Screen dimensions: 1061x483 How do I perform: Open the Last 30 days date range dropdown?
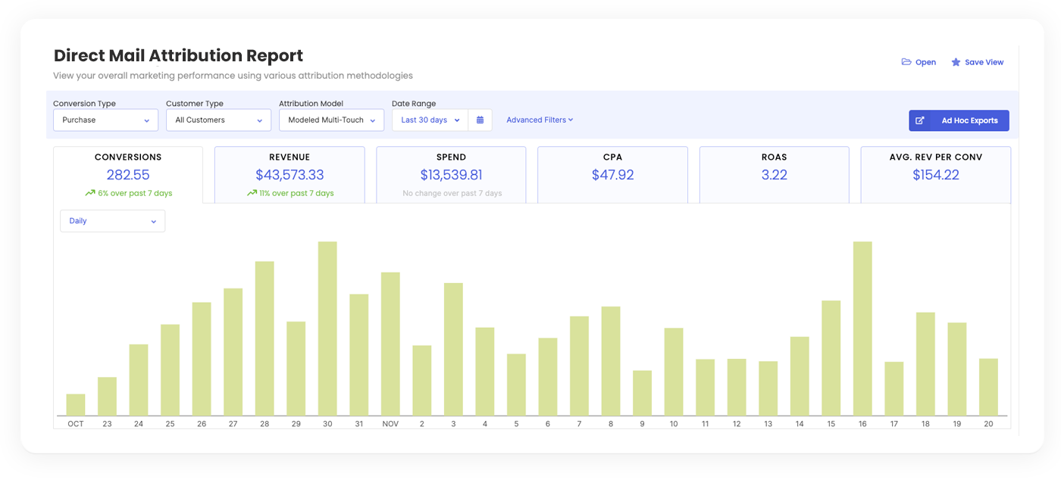click(x=430, y=120)
